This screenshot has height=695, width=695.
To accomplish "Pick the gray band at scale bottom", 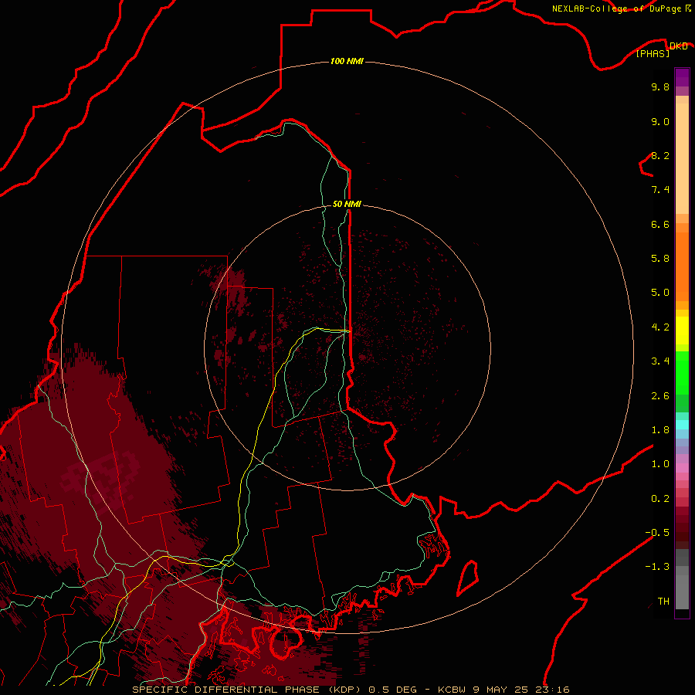I will [x=682, y=592].
